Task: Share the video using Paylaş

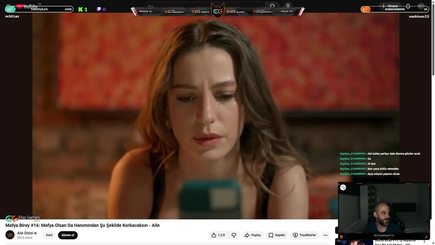Action: pos(253,235)
